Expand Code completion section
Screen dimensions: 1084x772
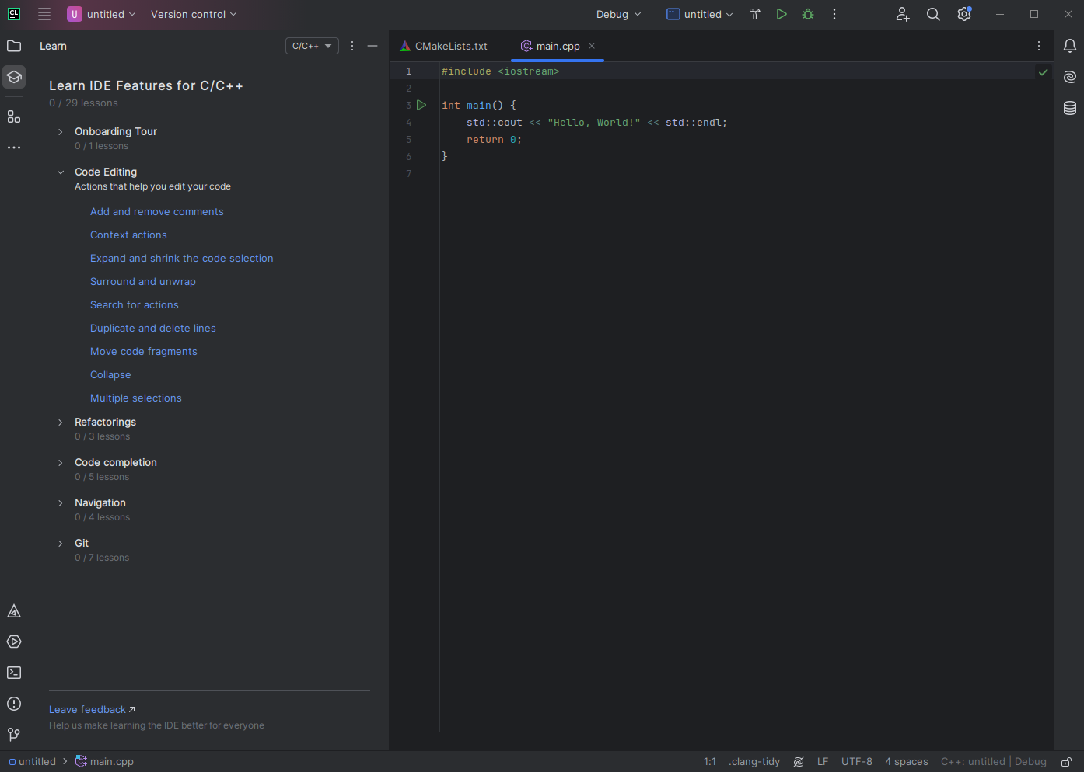point(61,463)
